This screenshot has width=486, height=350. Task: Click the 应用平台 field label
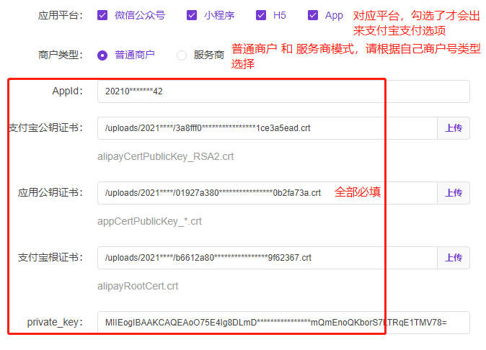(x=61, y=15)
